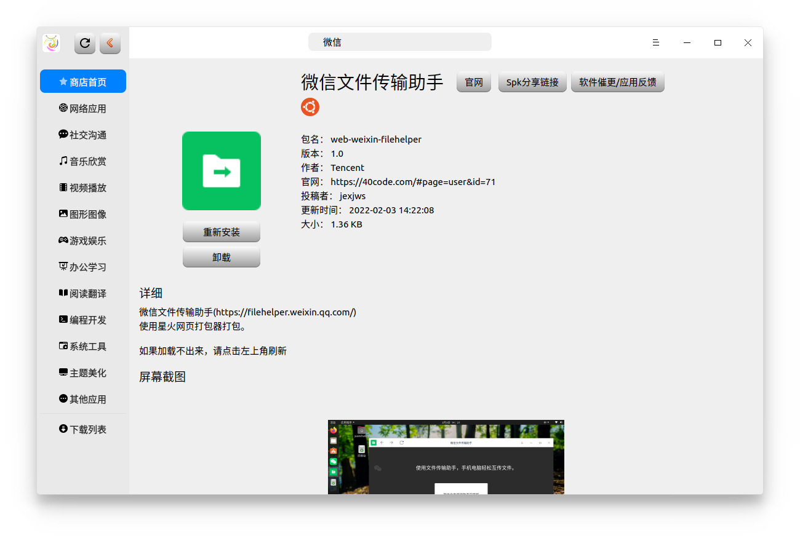
Task: Open the 图形图像 category
Action: click(83, 213)
